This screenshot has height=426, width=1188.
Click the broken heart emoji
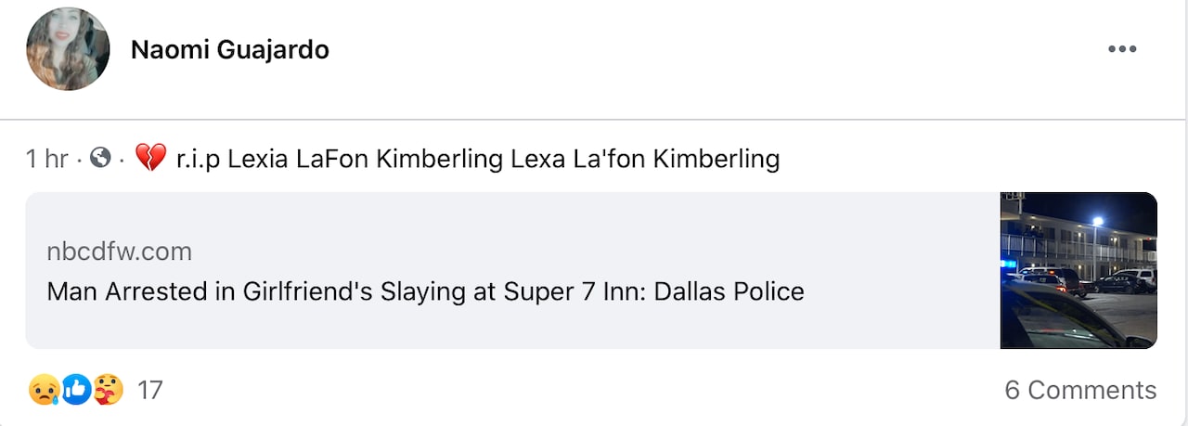(149, 159)
